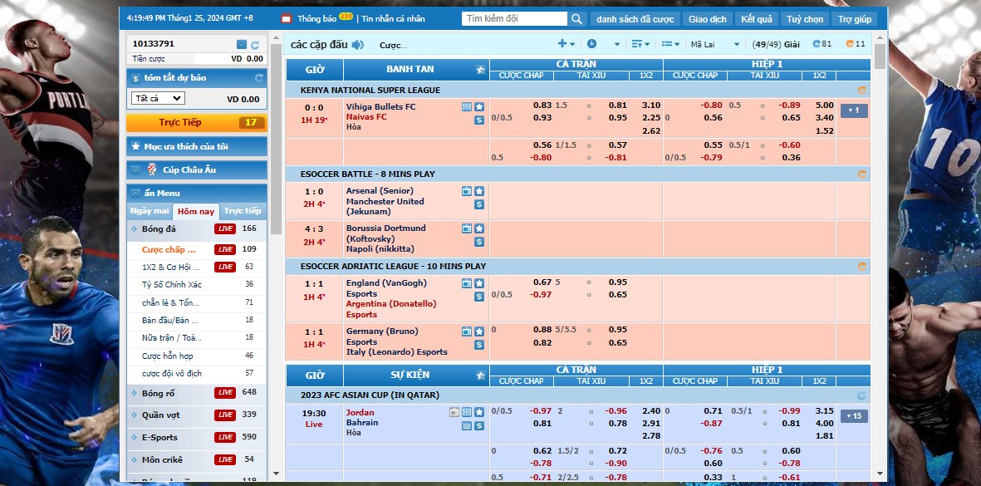Screen dimensions: 981x486
Task: Refresh 2023 AFC Asian Cup section
Action: pyautogui.click(x=862, y=396)
